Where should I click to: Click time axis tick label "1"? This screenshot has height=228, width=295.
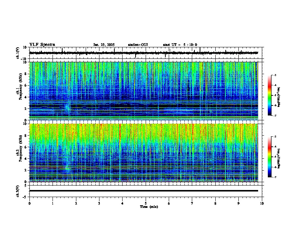(x=53, y=203)
